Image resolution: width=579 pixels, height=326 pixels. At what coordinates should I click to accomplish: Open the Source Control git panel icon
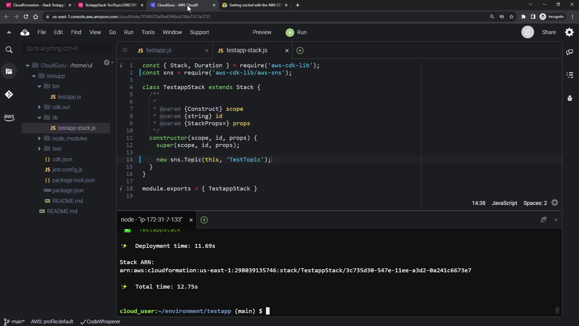pos(9,94)
